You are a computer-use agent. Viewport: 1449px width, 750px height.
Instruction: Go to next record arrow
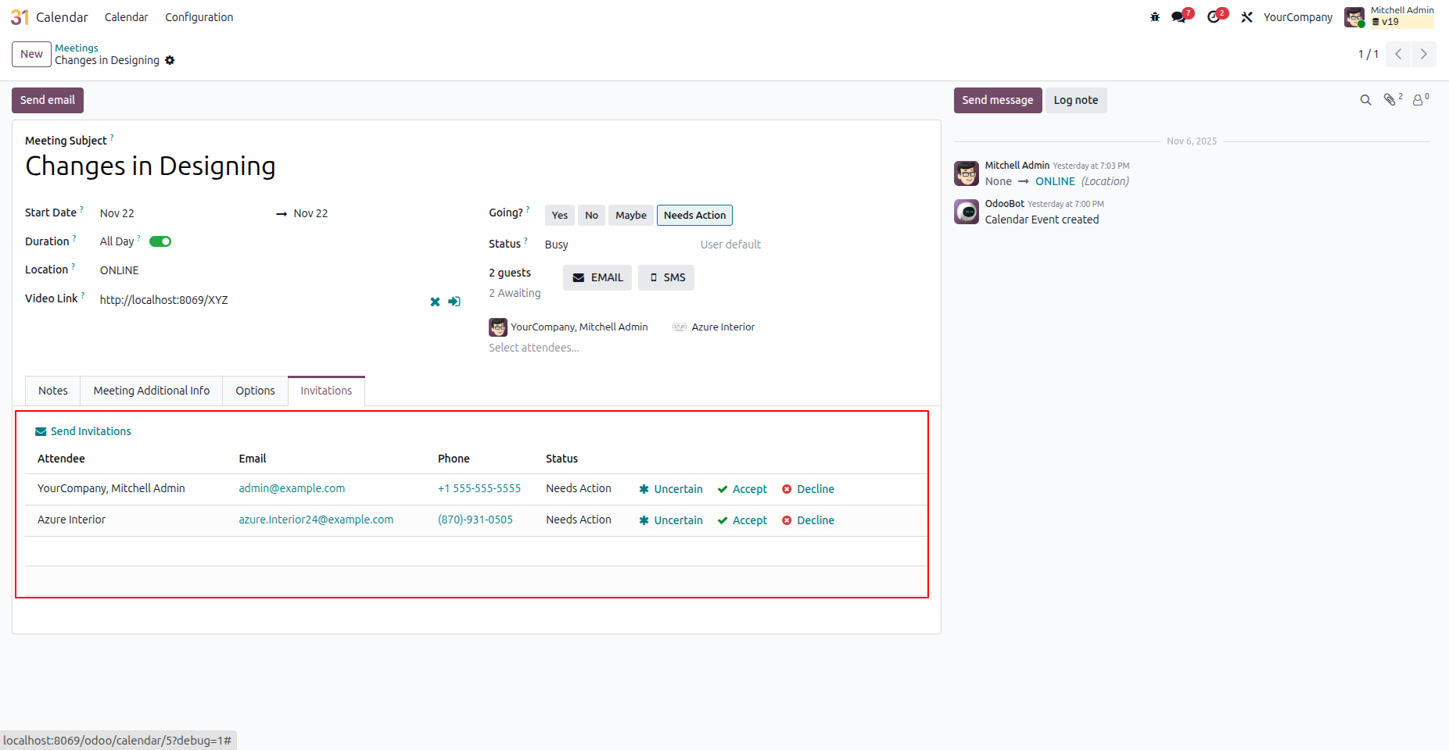point(1424,54)
